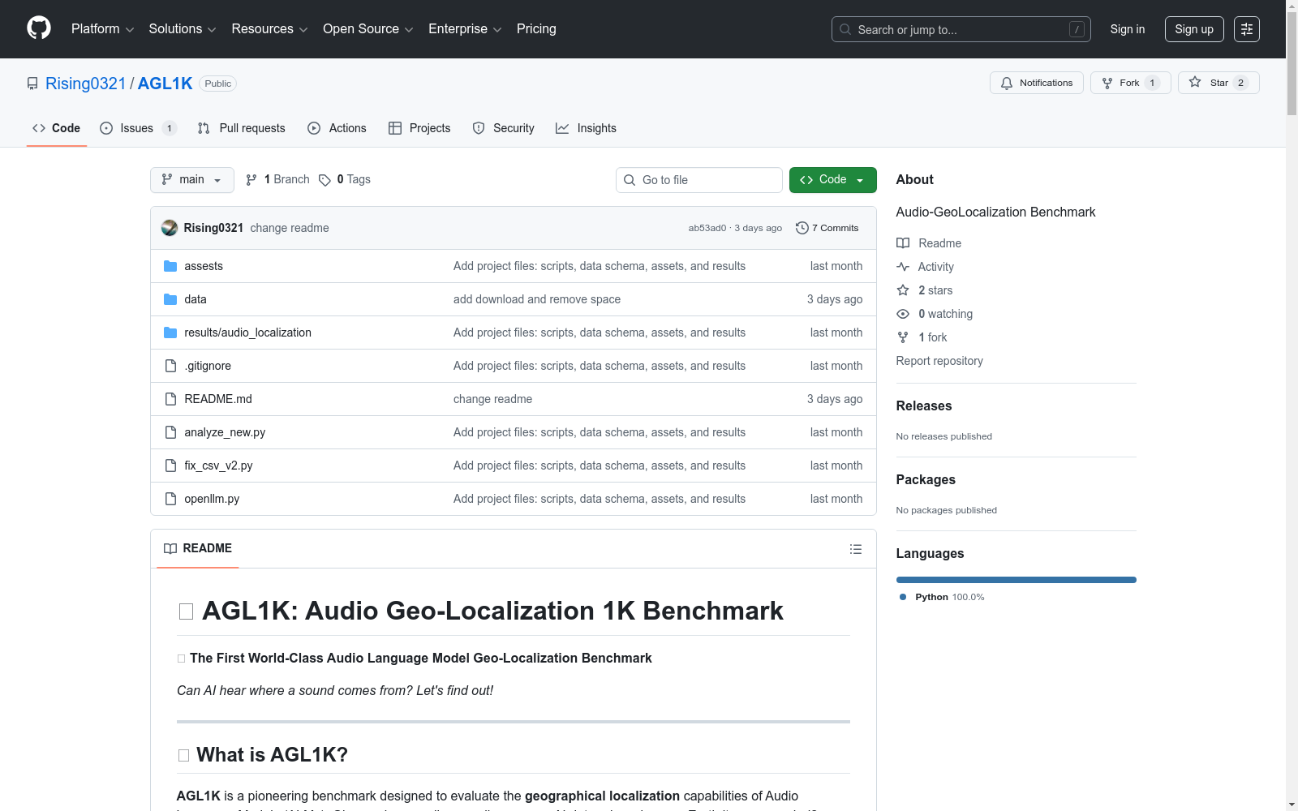The image size is (1298, 811).
Task: Open the Releases heading link
Action: [924, 406]
